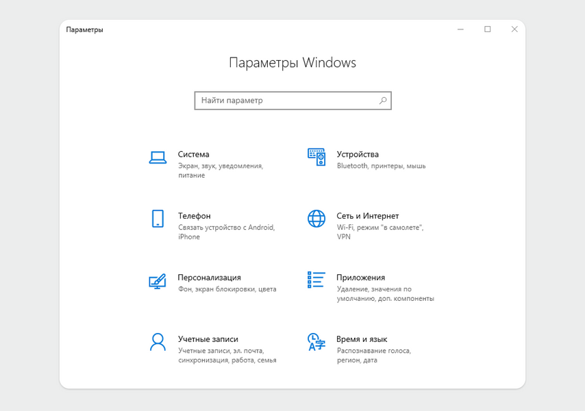The height and width of the screenshot is (411, 585).
Task: Open the Персонализация brush icon
Action: pos(158,281)
